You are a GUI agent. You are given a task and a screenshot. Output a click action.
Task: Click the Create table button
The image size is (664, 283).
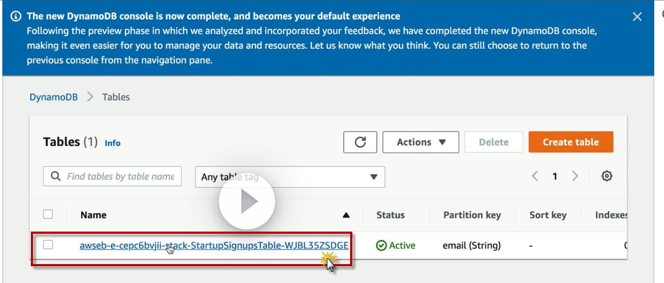(x=571, y=142)
